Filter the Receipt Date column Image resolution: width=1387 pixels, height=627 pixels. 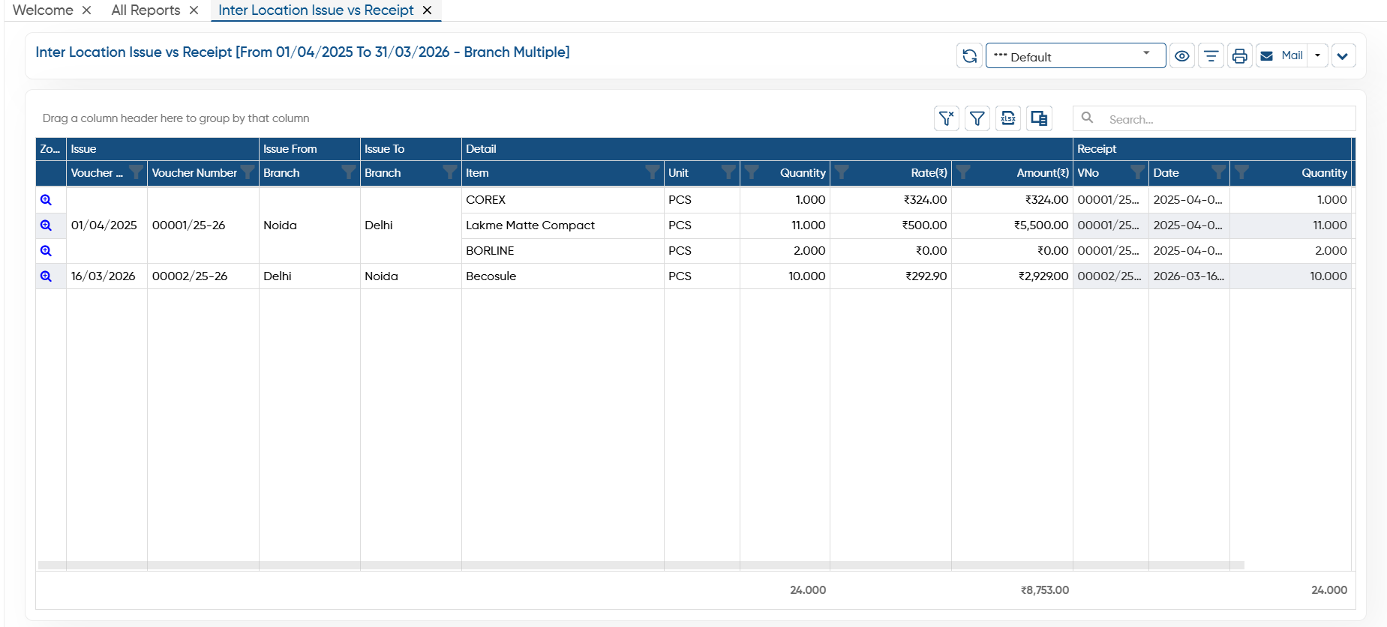tap(1219, 173)
